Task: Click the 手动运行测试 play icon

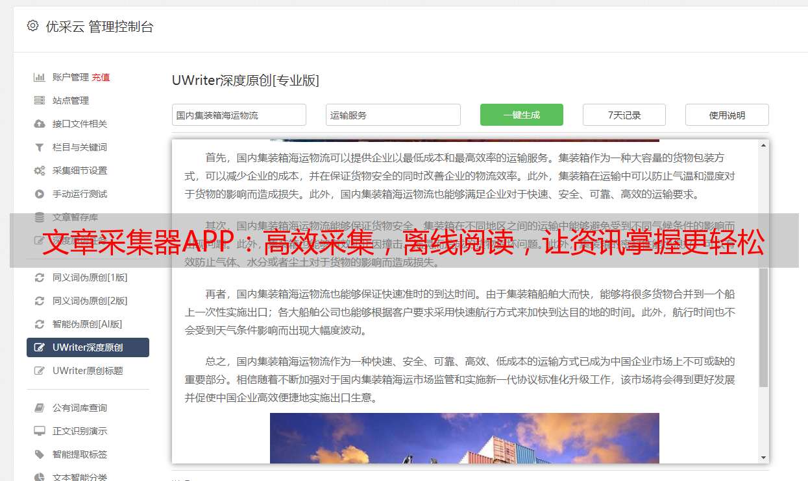Action: (40, 194)
